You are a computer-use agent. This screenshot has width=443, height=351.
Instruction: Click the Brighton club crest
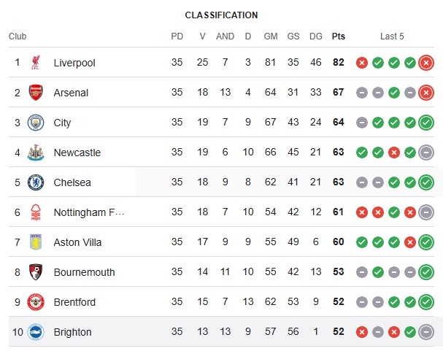tap(36, 332)
